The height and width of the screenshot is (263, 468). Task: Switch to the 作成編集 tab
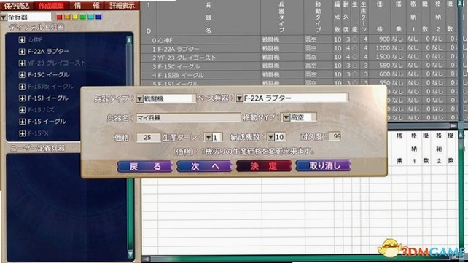[51, 6]
